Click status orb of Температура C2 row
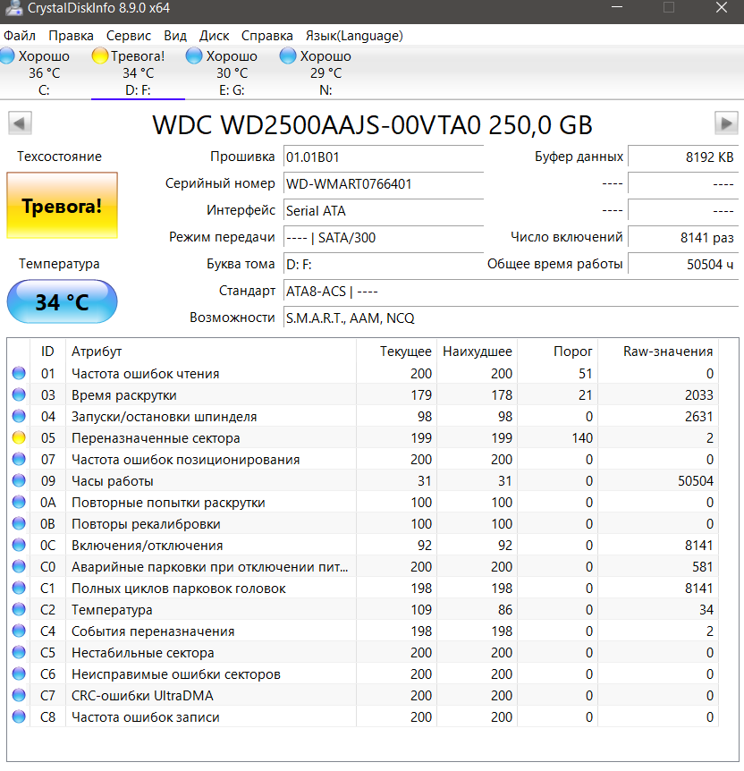This screenshot has width=744, height=771. pos(19,609)
